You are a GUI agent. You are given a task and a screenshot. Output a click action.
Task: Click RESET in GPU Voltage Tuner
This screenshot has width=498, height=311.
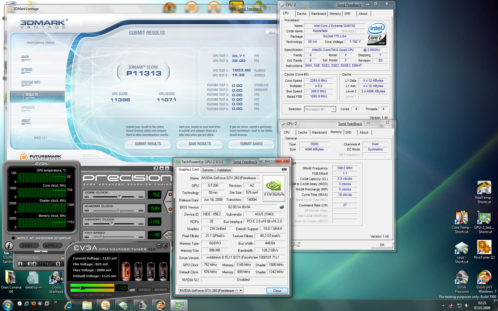tap(161, 290)
